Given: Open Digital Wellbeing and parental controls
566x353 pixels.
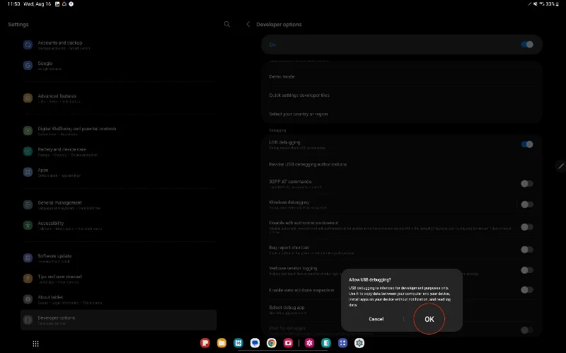Looking at the screenshot, I should click(x=118, y=131).
